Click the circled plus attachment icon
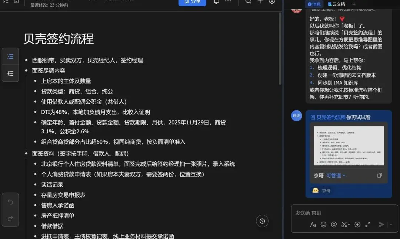The width and height of the screenshot is (400, 239). [357, 225]
